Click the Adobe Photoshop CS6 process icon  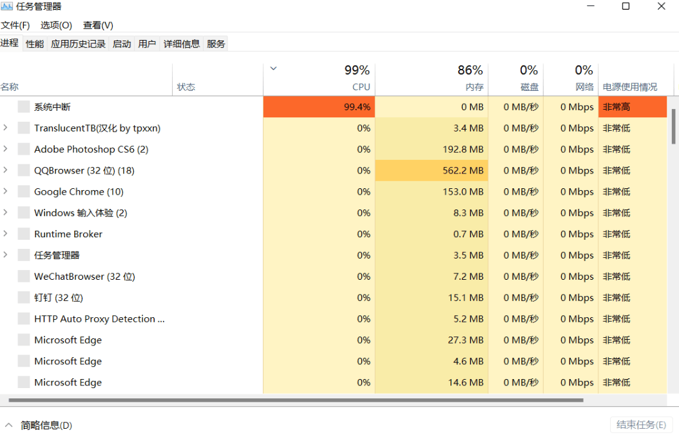coord(24,149)
